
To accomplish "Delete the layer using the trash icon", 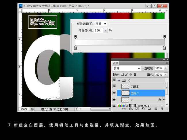I will pos(162,109).
